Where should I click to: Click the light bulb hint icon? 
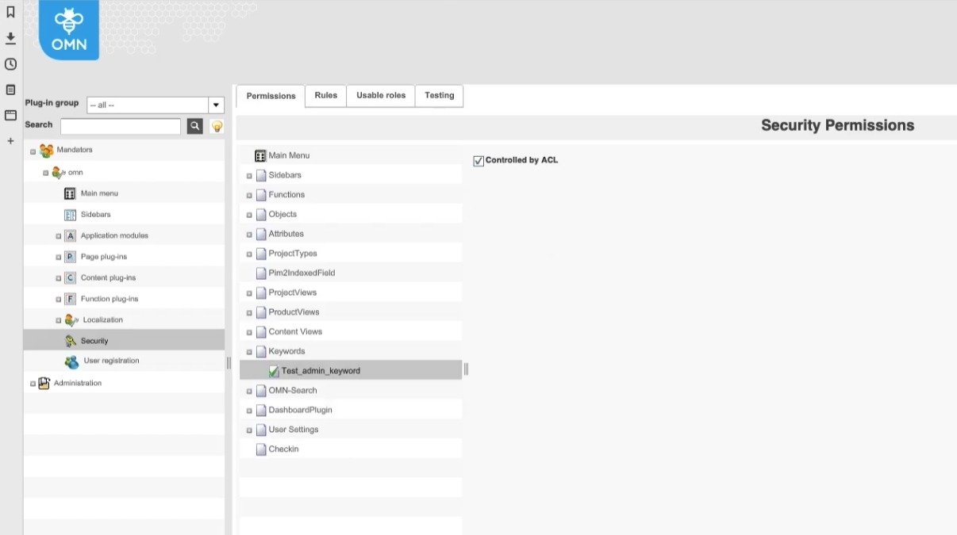(216, 126)
